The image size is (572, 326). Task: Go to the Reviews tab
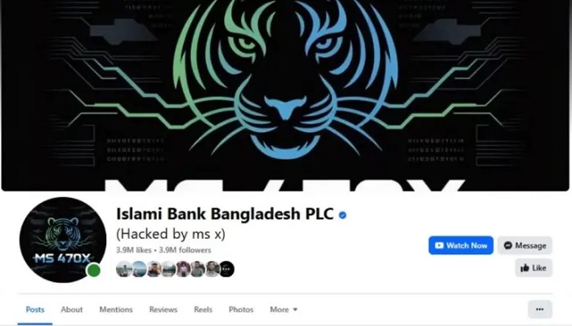[163, 310]
